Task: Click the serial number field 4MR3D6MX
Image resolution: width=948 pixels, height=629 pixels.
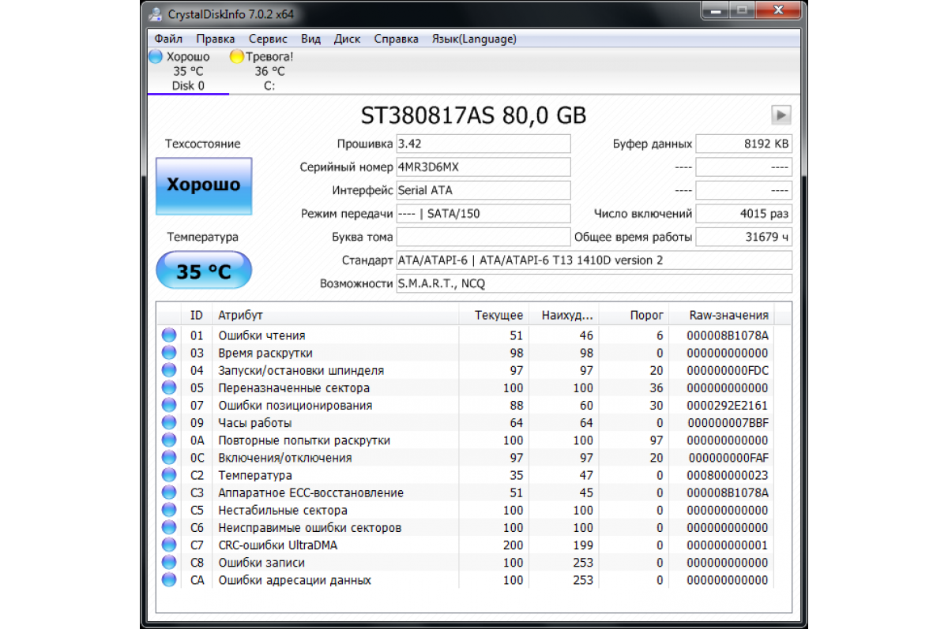Action: tap(483, 167)
